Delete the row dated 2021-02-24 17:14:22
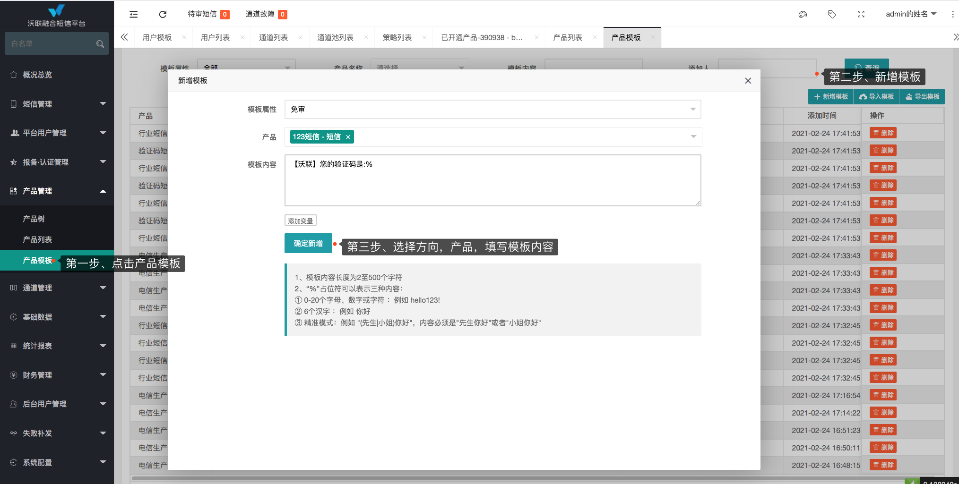 coord(883,413)
